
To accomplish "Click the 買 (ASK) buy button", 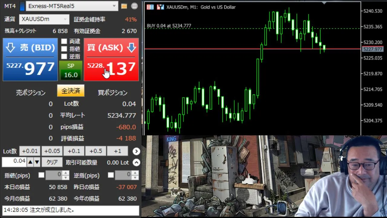I will 111,59.
